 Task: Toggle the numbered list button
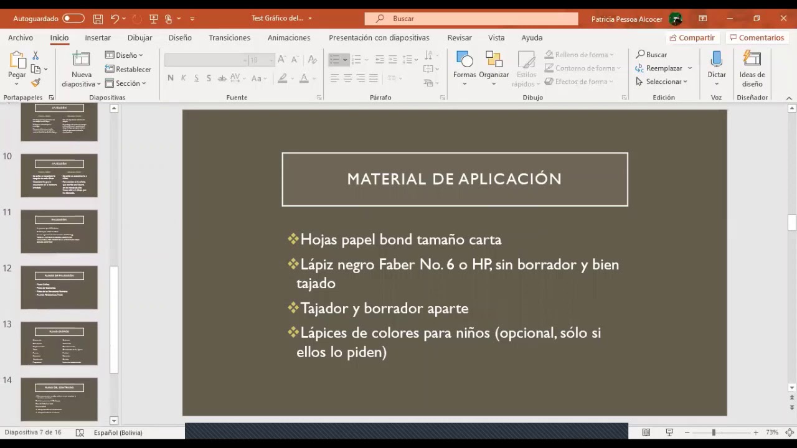click(356, 60)
